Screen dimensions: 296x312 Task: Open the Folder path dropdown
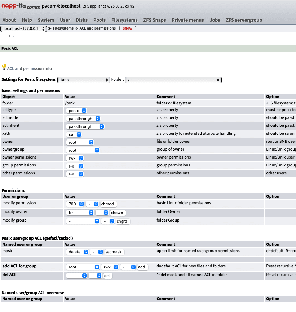[x=173, y=80]
